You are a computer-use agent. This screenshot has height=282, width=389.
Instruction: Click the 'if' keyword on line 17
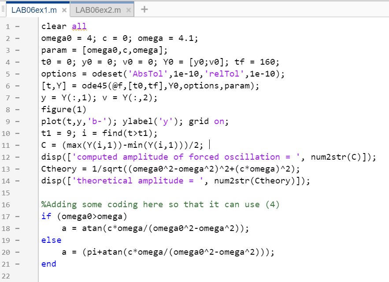46,216
